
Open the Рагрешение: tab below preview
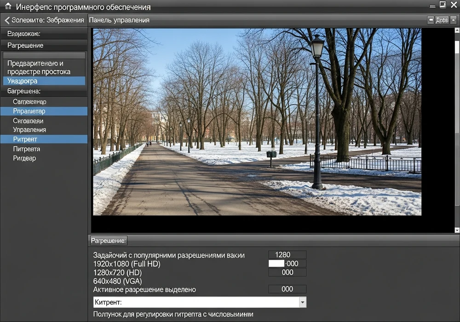click(x=109, y=241)
